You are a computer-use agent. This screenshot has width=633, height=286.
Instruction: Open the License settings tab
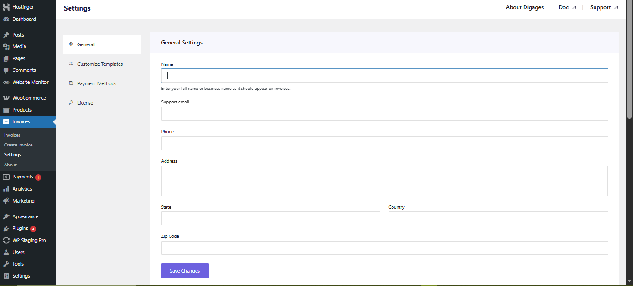(85, 102)
